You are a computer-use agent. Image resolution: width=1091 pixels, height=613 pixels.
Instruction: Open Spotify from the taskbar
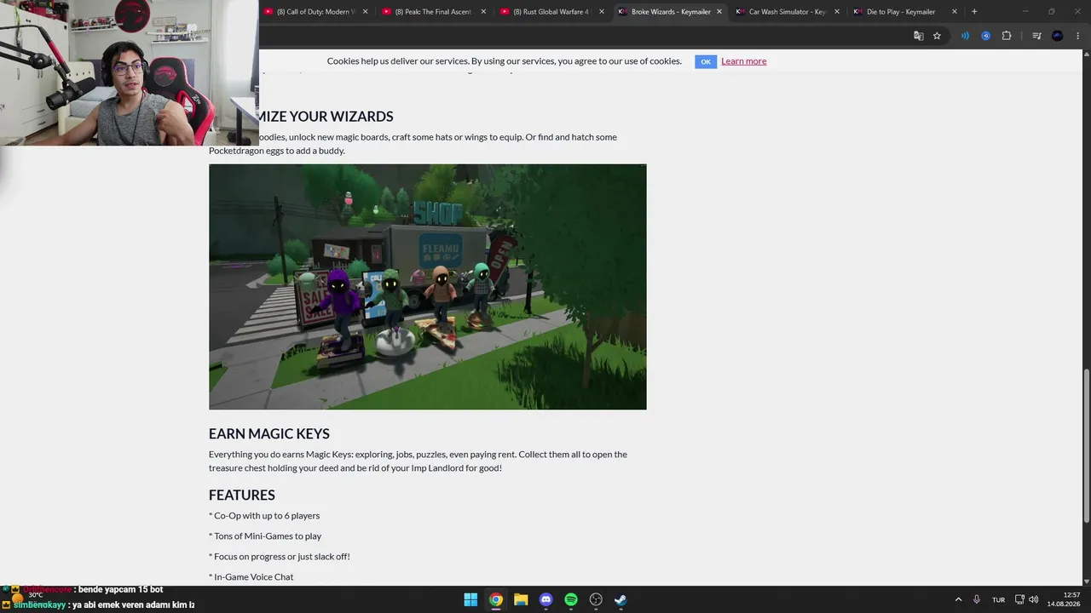click(x=571, y=599)
